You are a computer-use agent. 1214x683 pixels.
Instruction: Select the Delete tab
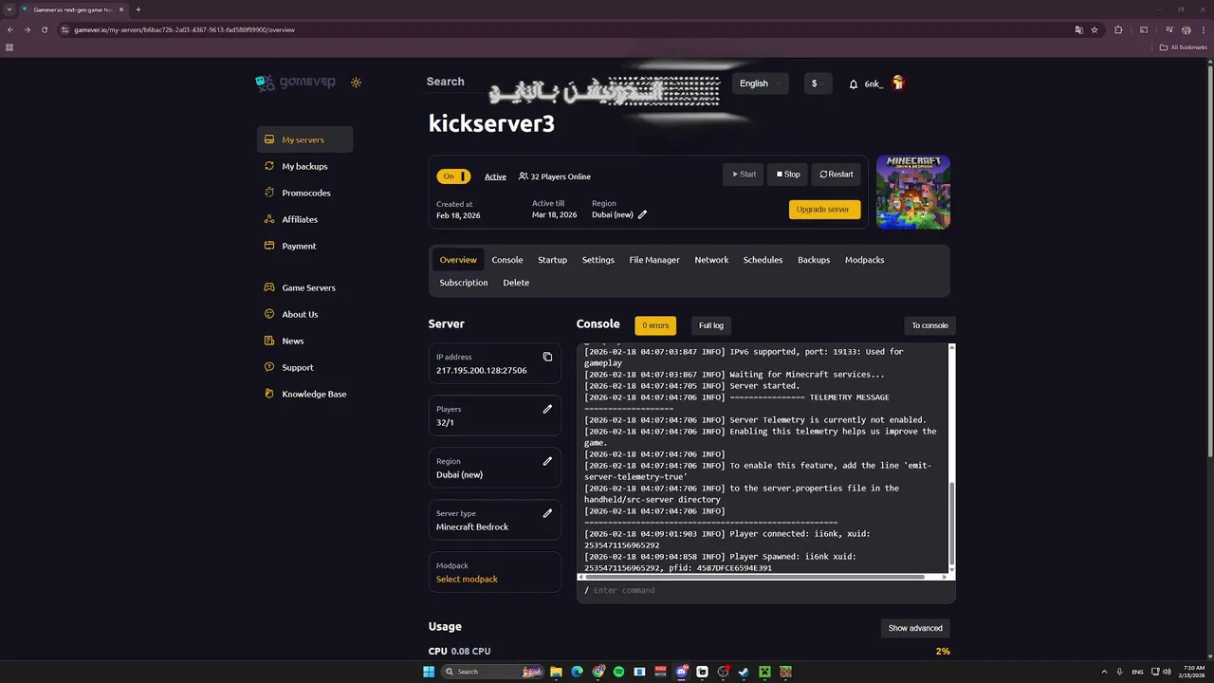coord(516,283)
